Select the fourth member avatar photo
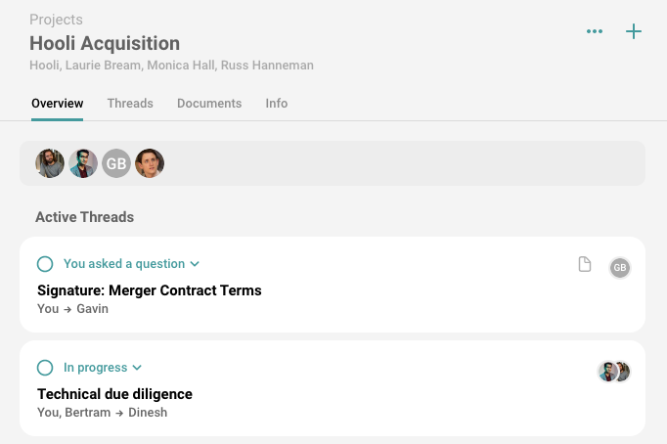 click(x=150, y=163)
